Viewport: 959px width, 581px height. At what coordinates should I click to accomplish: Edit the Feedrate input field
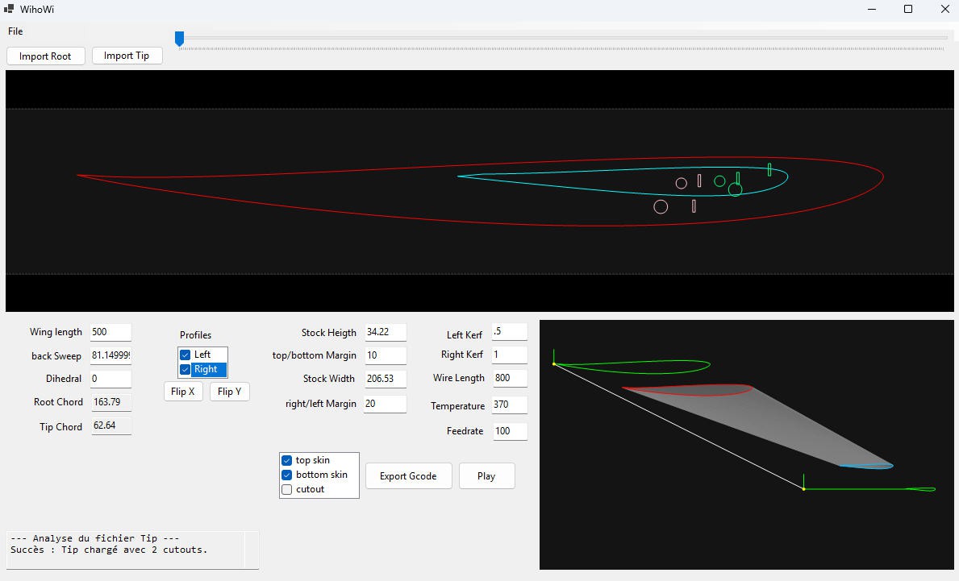click(x=509, y=431)
